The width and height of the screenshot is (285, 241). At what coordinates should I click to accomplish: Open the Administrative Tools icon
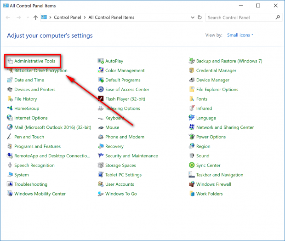[10, 61]
